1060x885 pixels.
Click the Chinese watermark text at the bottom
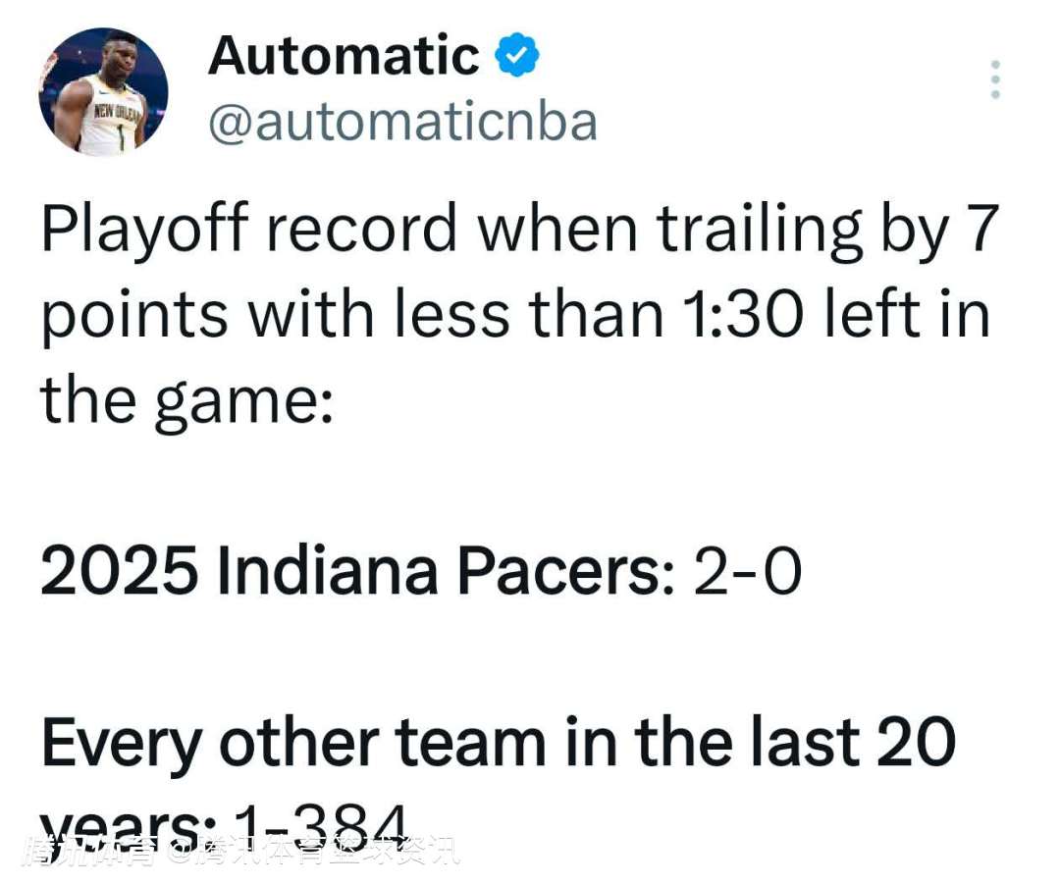242,853
